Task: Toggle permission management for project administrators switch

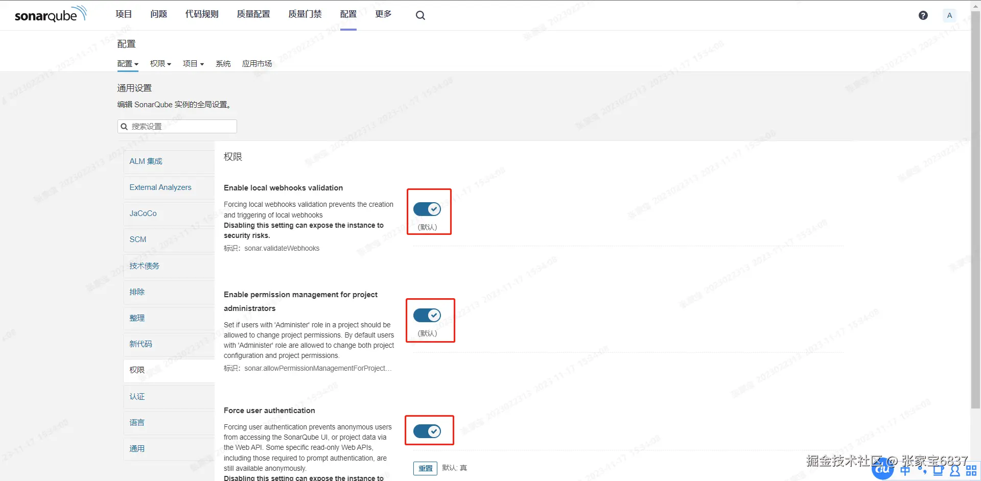Action: pos(427,315)
